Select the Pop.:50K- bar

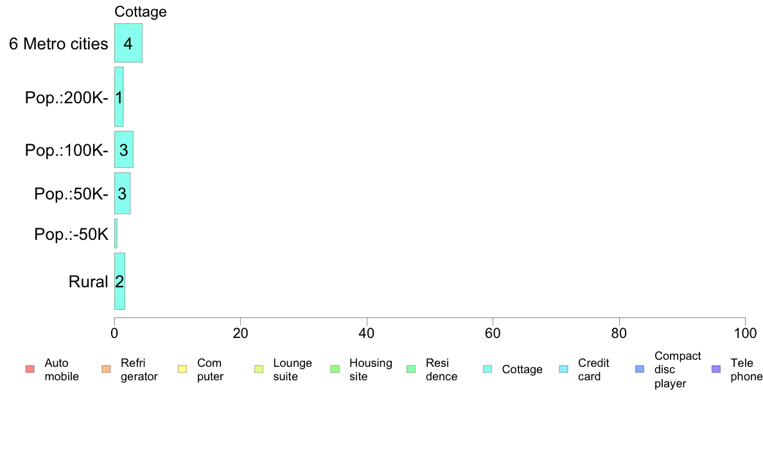122,194
